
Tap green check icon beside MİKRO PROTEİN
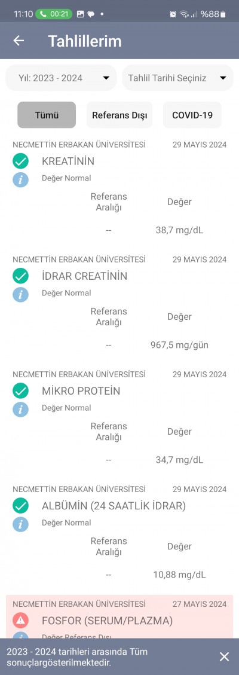20,391
